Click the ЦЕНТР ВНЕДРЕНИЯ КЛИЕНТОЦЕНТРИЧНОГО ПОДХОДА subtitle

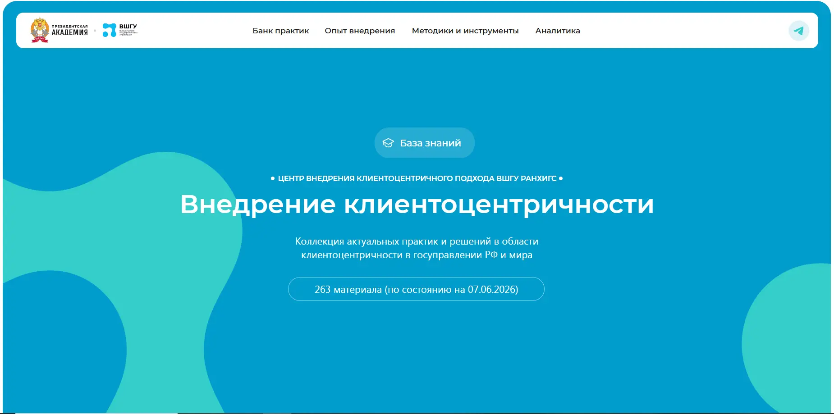[x=417, y=178]
